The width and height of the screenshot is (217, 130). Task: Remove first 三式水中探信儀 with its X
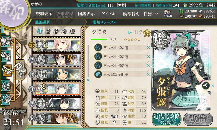click(148, 47)
